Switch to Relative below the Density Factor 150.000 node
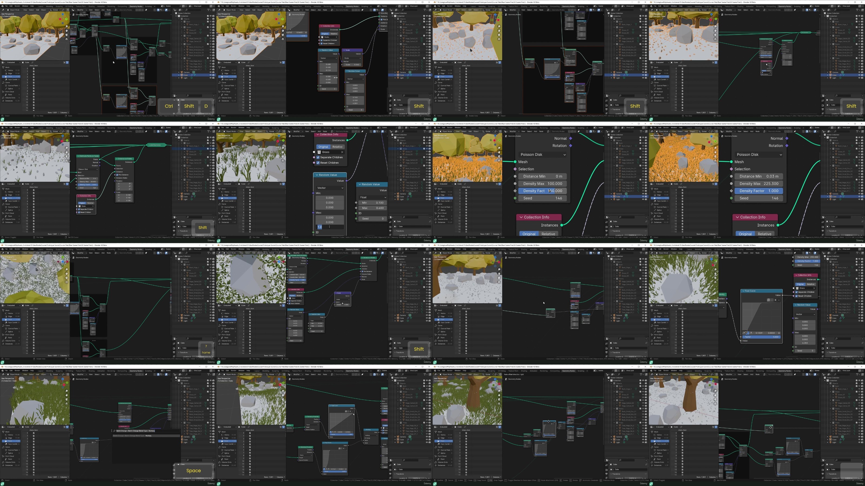Image resolution: width=865 pixels, height=486 pixels. click(548, 234)
